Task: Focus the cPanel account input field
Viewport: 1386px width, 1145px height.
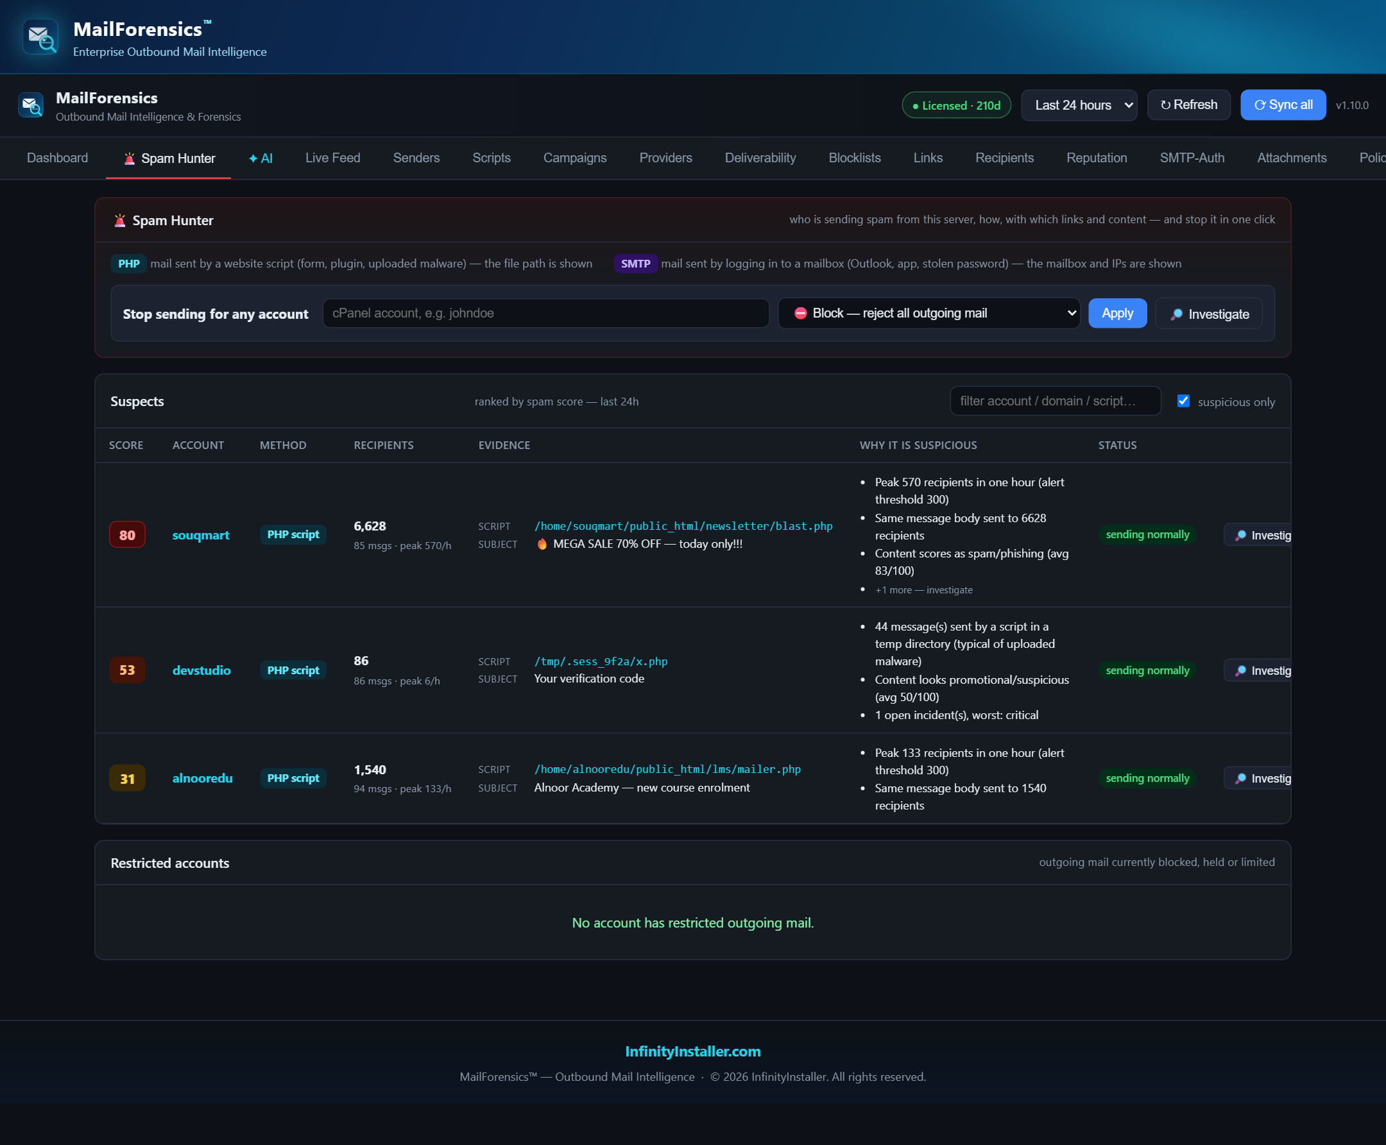Action: coord(545,313)
